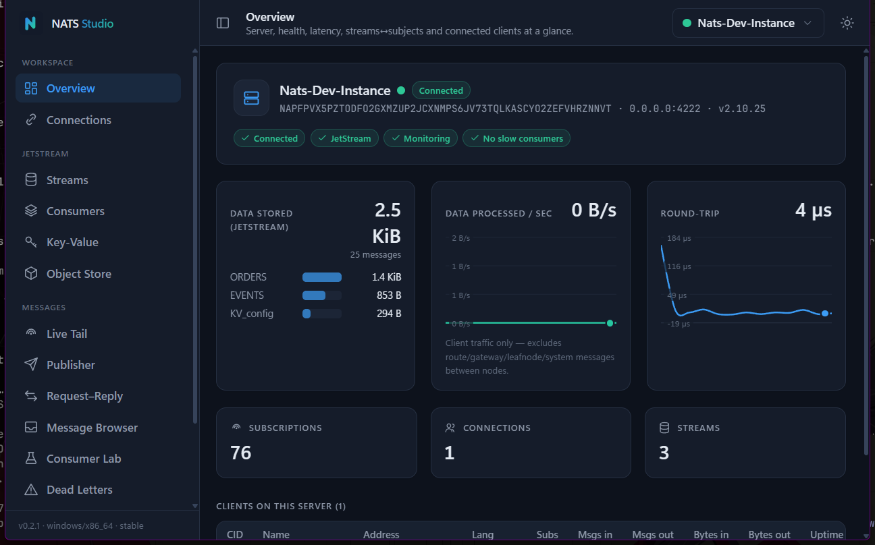Open the Overview page
The width and height of the screenshot is (875, 545).
98,88
